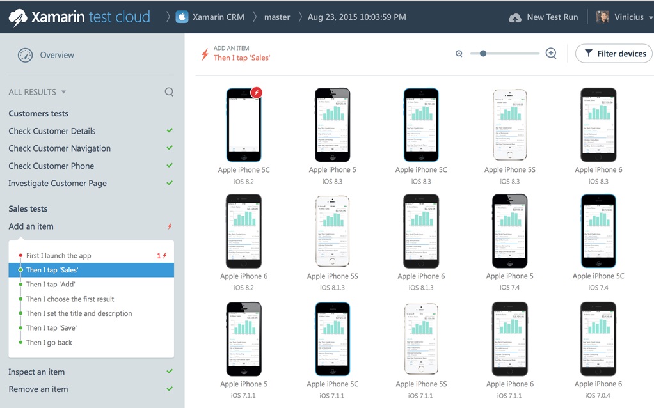654x408 pixels.
Task: Open the Apple iPhone 5C iOS 7.4 screenshot
Action: click(598, 231)
